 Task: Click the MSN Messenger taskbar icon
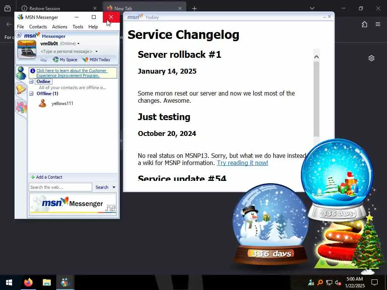click(65, 282)
